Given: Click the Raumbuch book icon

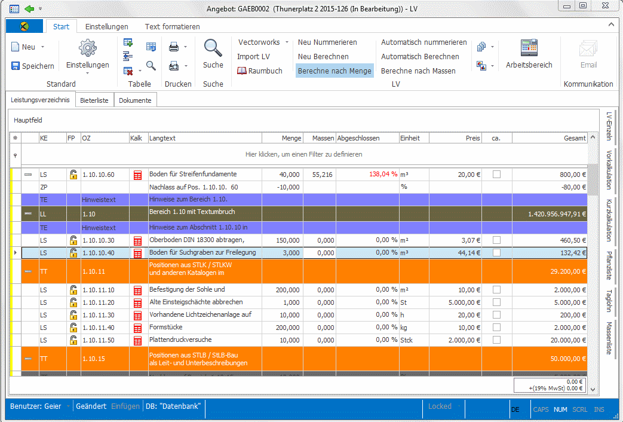Looking at the screenshot, I should (x=241, y=71).
